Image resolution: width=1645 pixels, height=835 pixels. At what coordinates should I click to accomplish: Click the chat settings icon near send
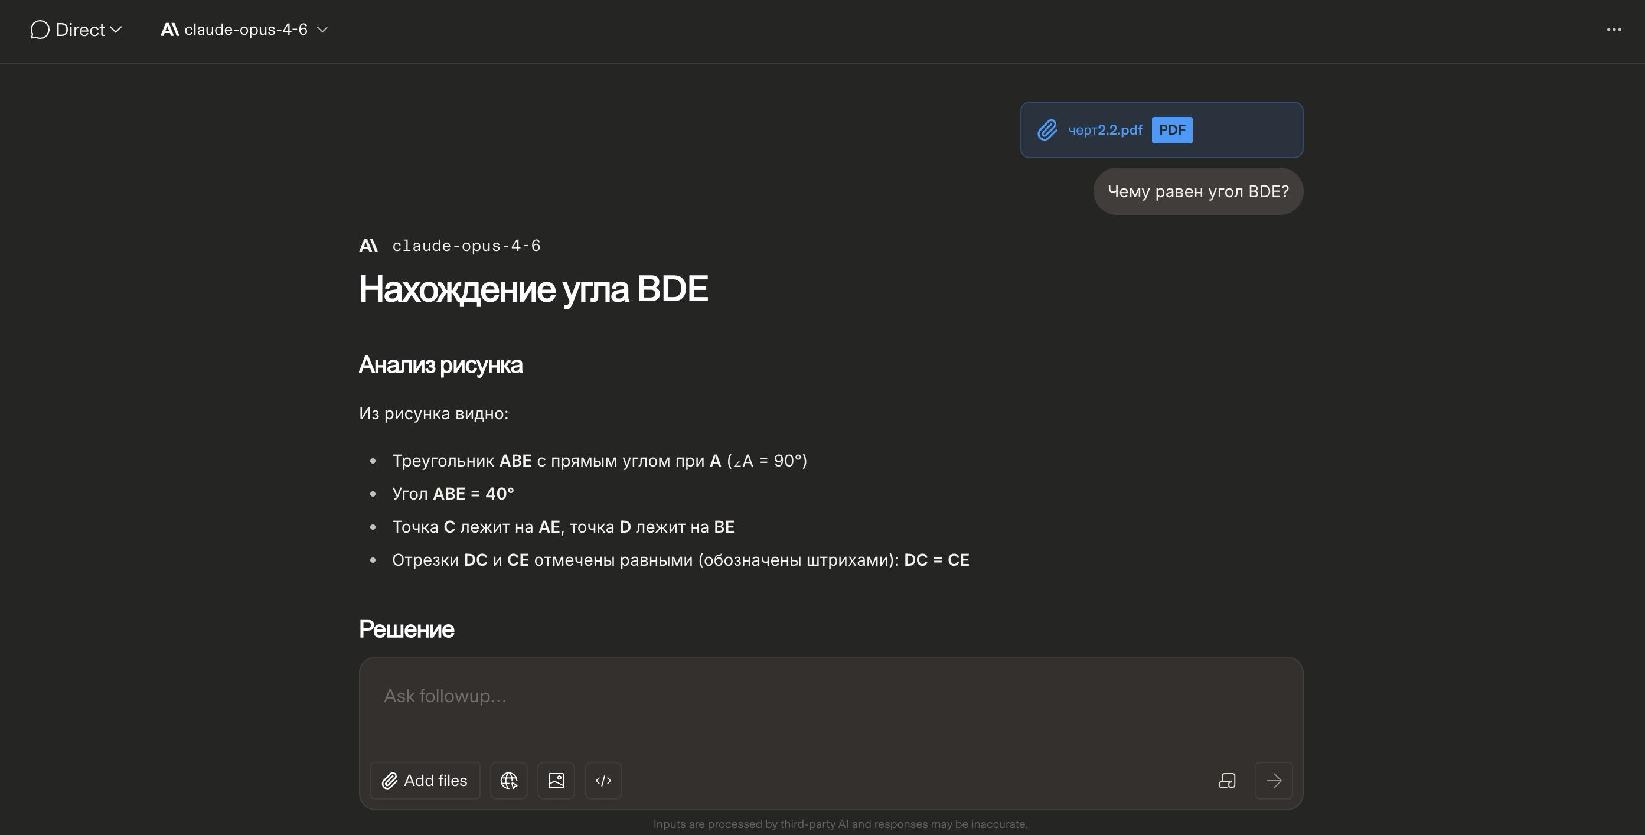(x=1227, y=781)
